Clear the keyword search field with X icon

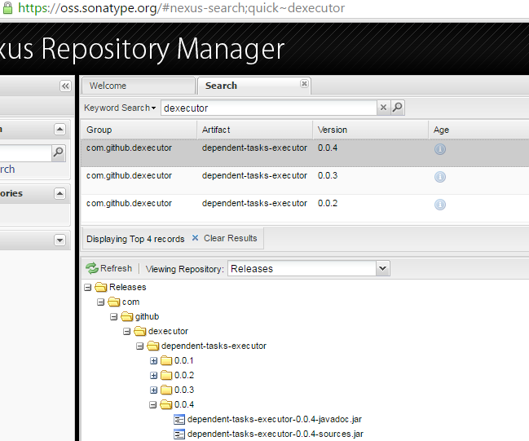pos(383,108)
